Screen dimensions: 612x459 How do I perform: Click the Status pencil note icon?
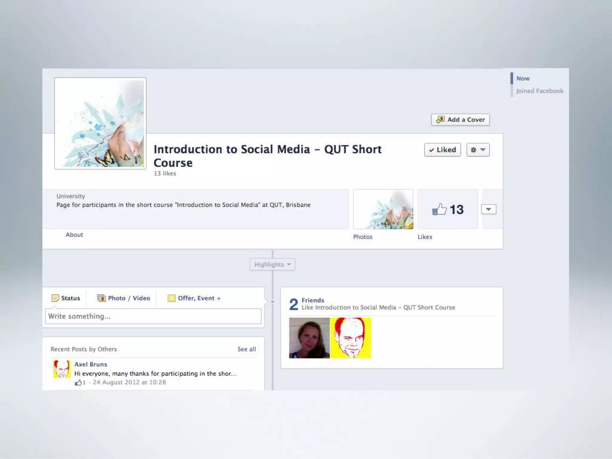[55, 298]
